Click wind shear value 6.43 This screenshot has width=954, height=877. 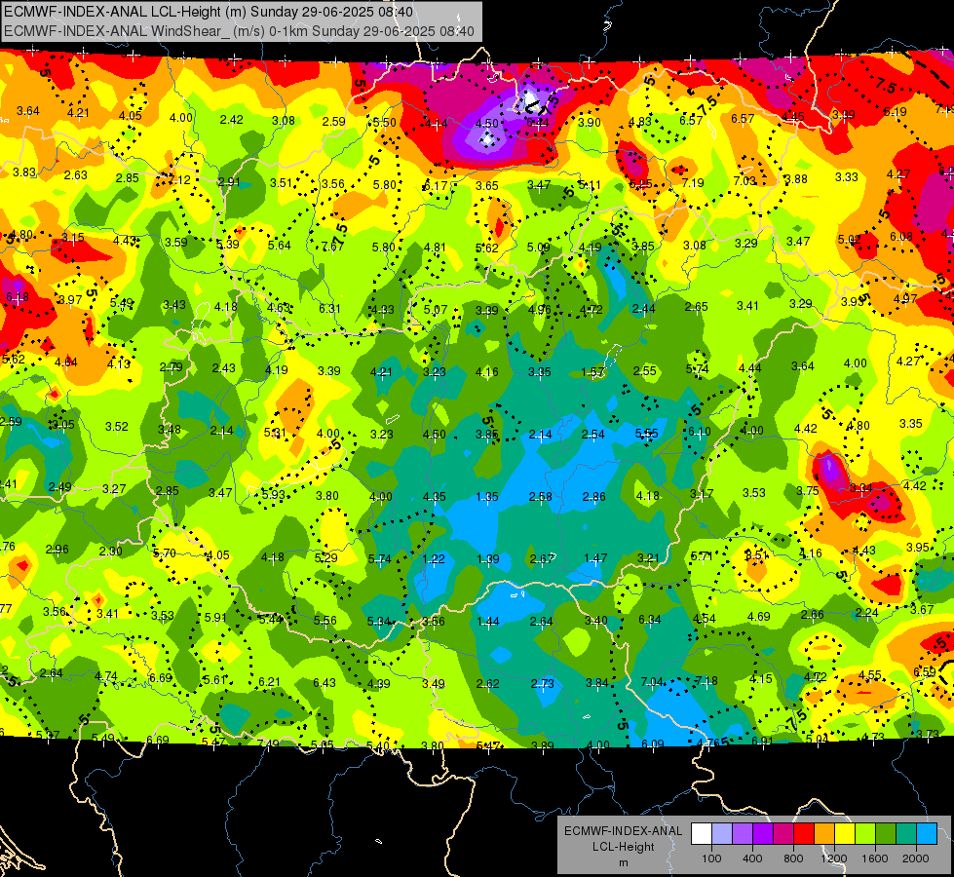click(324, 683)
